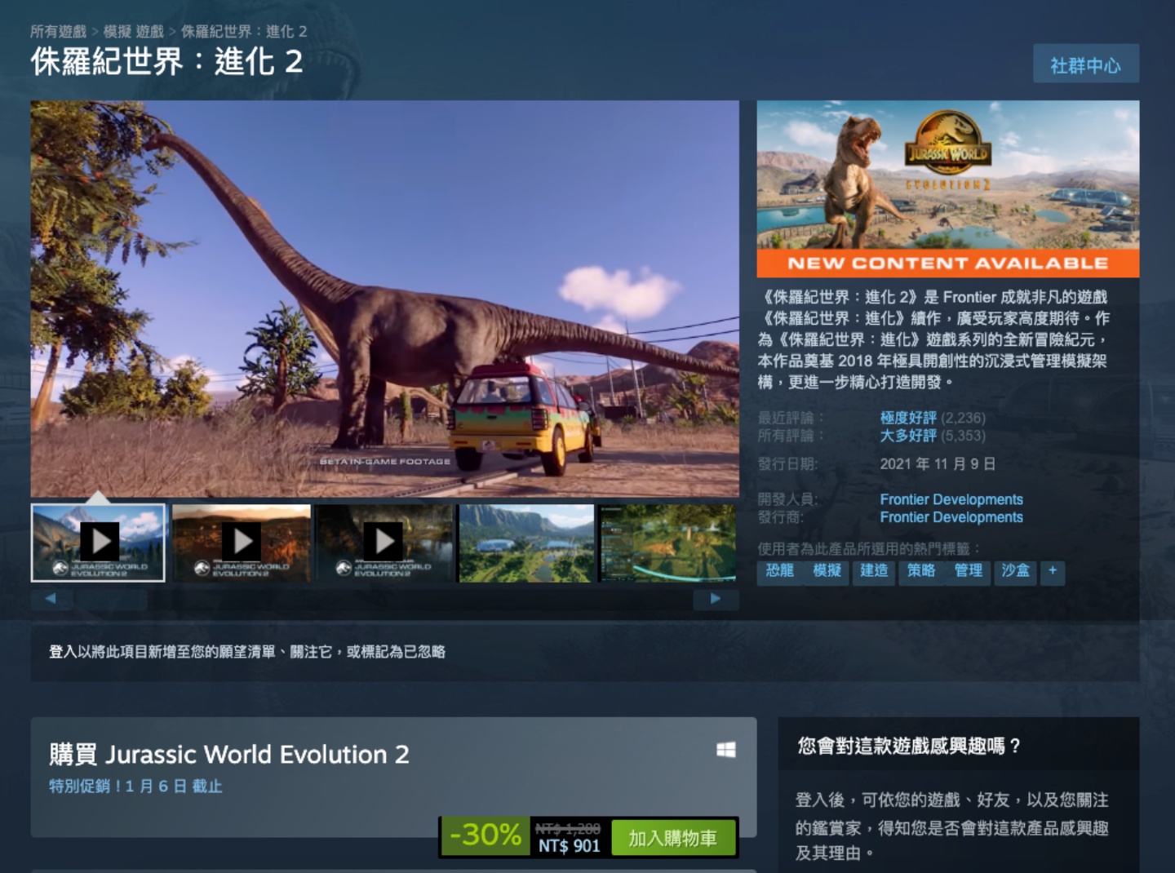Click the main Brachiosaurus video preview
1175x873 pixels.
coord(384,299)
